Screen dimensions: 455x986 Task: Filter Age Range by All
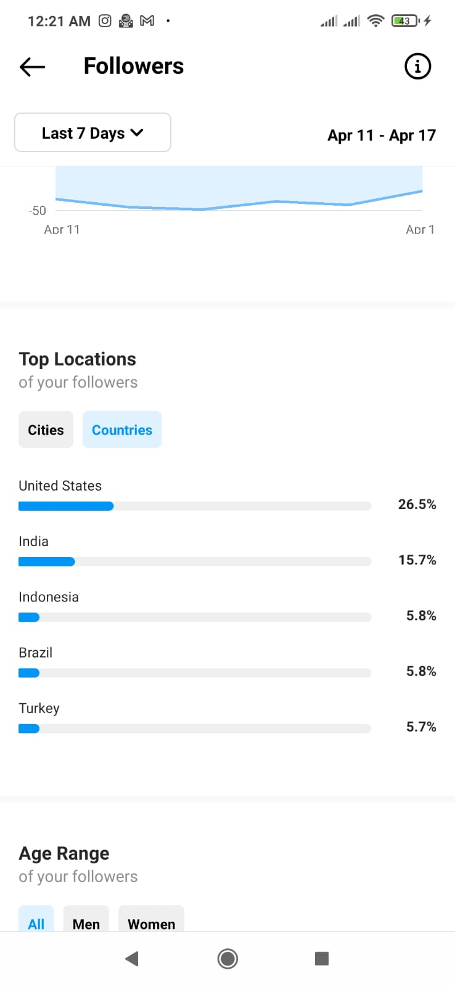(x=36, y=923)
